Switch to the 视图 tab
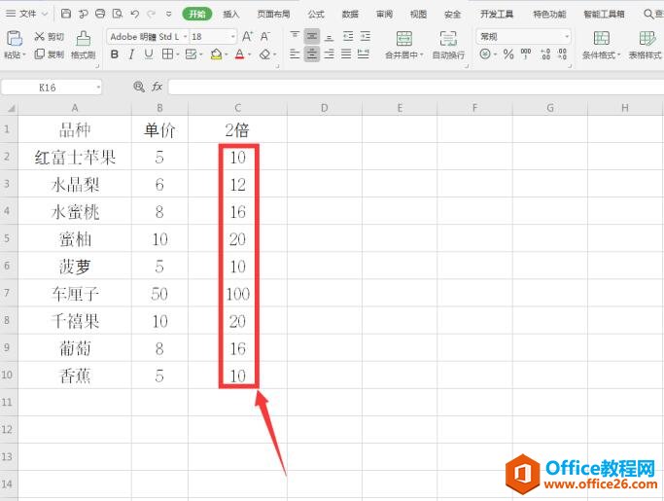 [x=418, y=14]
